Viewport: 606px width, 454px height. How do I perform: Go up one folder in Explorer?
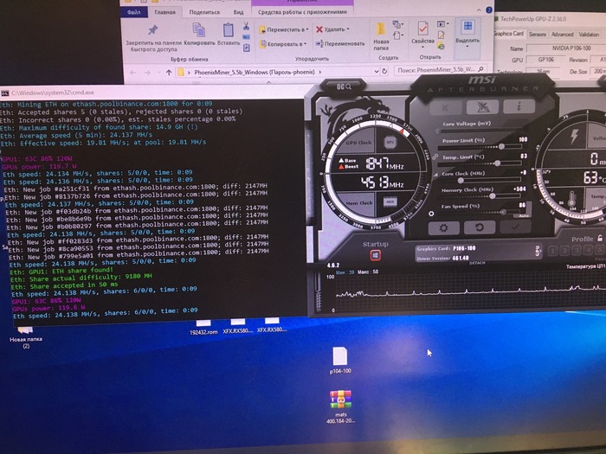tap(169, 72)
